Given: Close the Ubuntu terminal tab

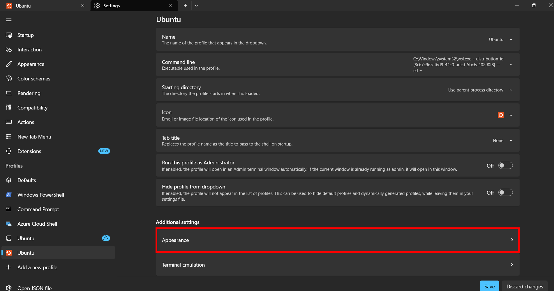Looking at the screenshot, I should click(x=83, y=6).
